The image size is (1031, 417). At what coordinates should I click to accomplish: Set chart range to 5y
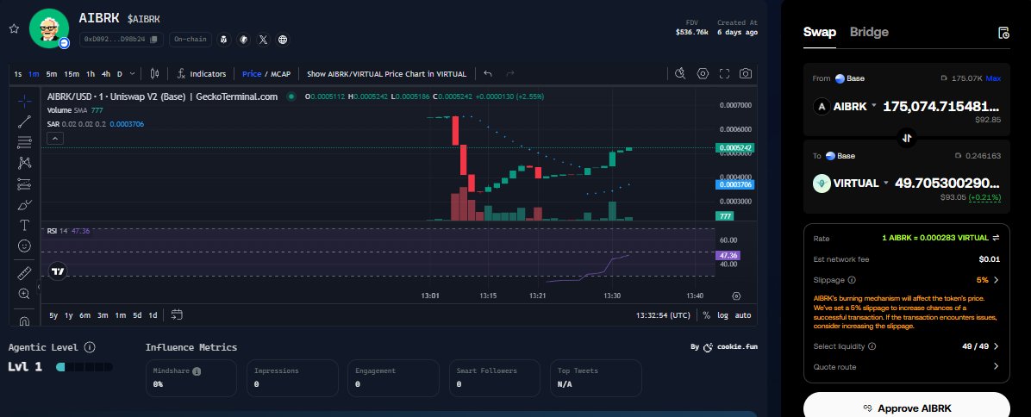pyautogui.click(x=53, y=315)
